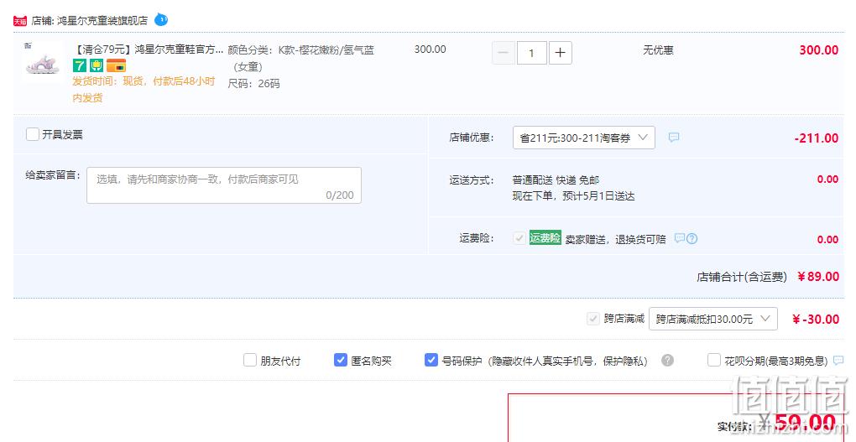Click the orange credit card badge

pyautogui.click(x=117, y=66)
